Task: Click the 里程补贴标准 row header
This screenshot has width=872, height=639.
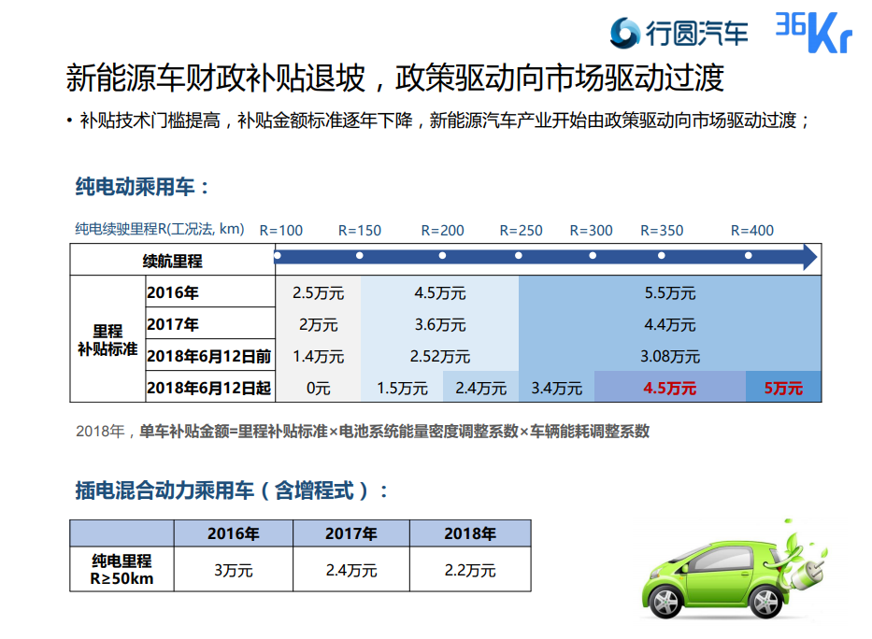Action: tap(107, 339)
